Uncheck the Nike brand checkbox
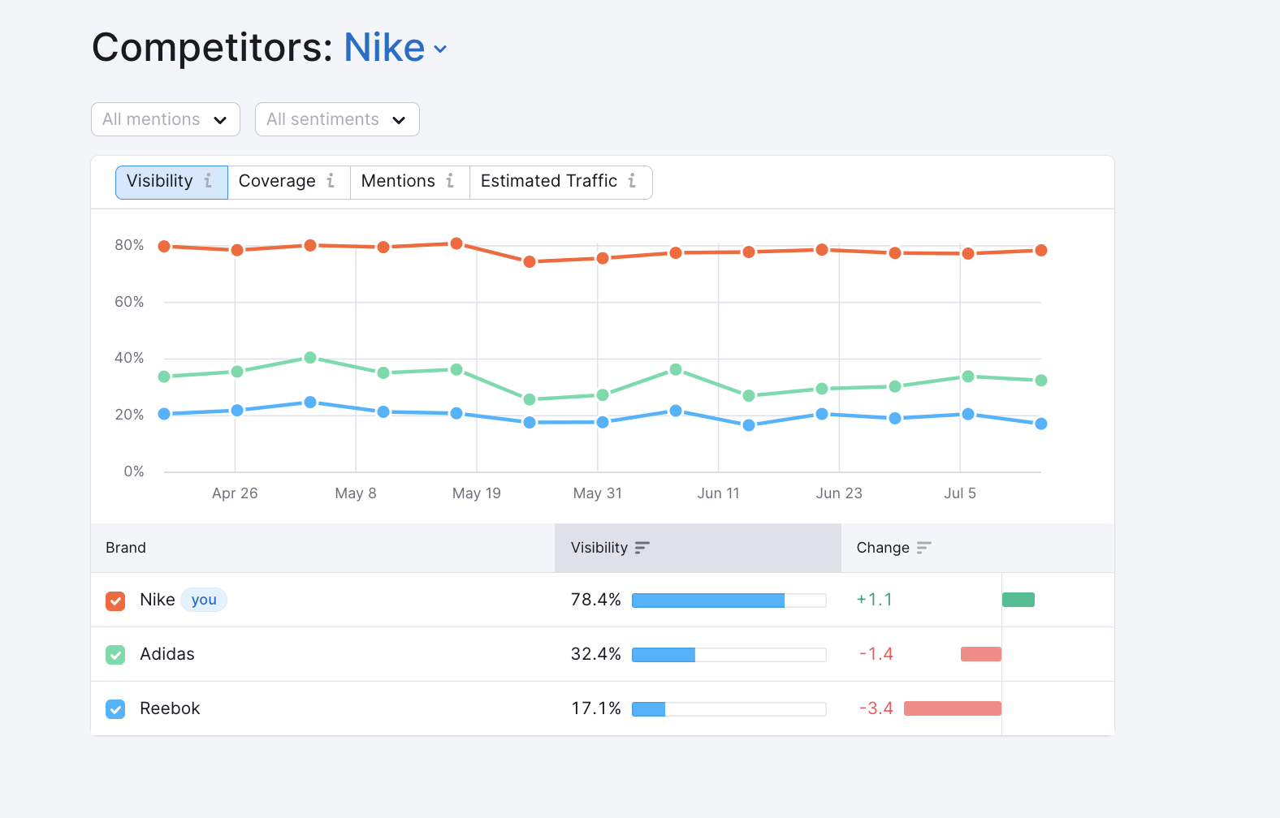Image resolution: width=1280 pixels, height=818 pixels. [115, 601]
